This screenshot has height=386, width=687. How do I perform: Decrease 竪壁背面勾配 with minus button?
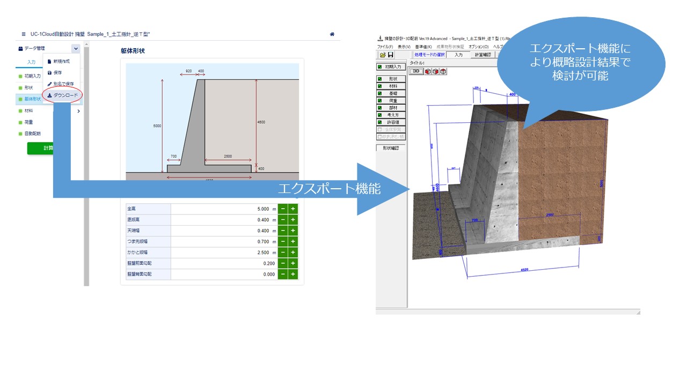(283, 274)
